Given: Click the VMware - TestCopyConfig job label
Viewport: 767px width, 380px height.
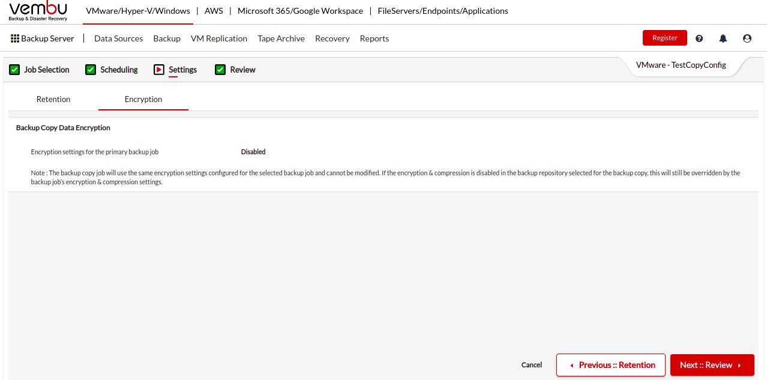Looking at the screenshot, I should tap(681, 65).
